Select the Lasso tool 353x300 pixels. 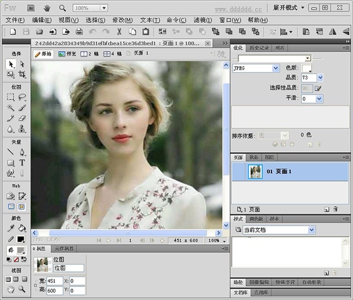[x=22, y=97]
